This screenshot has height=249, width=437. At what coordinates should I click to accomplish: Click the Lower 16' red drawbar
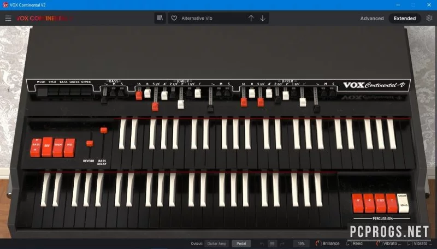pos(139,95)
